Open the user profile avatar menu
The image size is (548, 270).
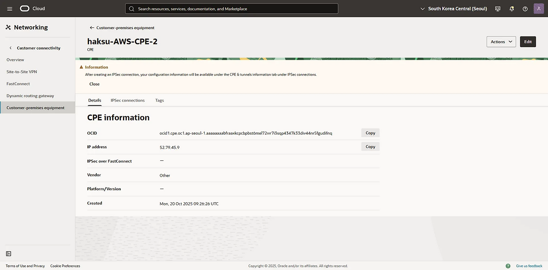(539, 9)
